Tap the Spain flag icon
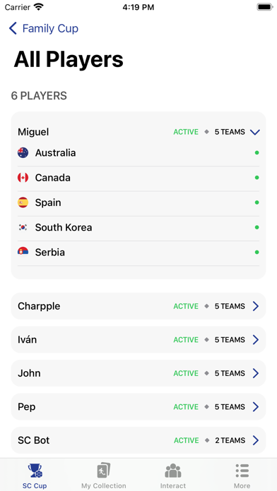277x491 pixels. point(23,202)
